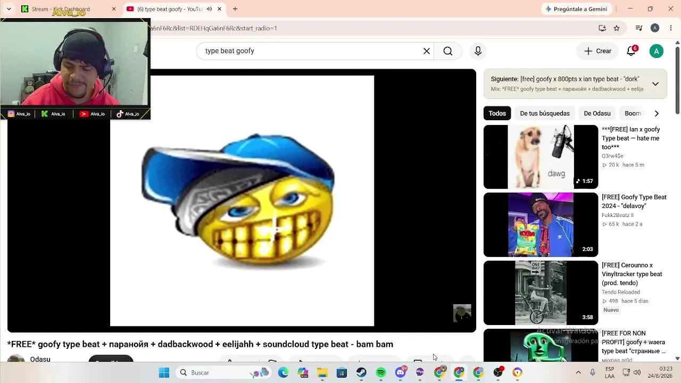The height and width of the screenshot is (383, 681).
Task: Open the YouTube account avatar menu
Action: point(657,51)
